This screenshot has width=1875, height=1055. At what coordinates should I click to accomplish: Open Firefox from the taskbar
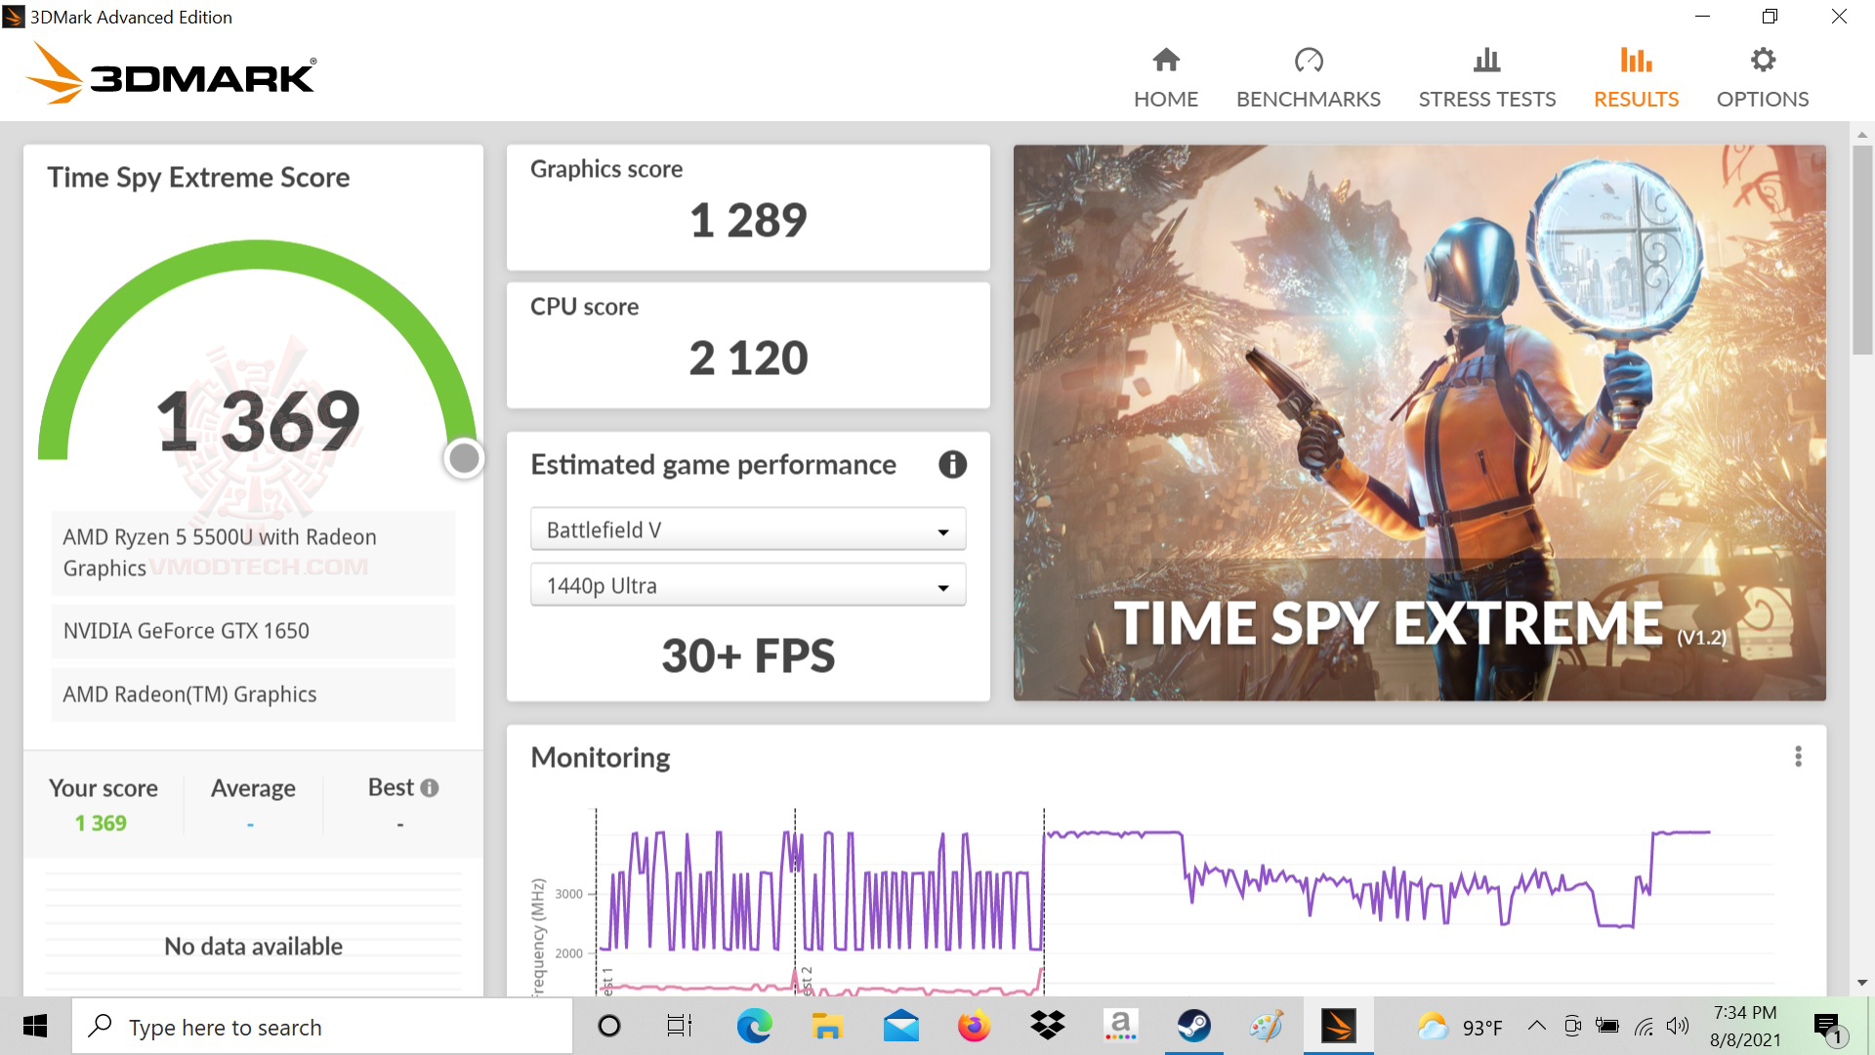(974, 1026)
